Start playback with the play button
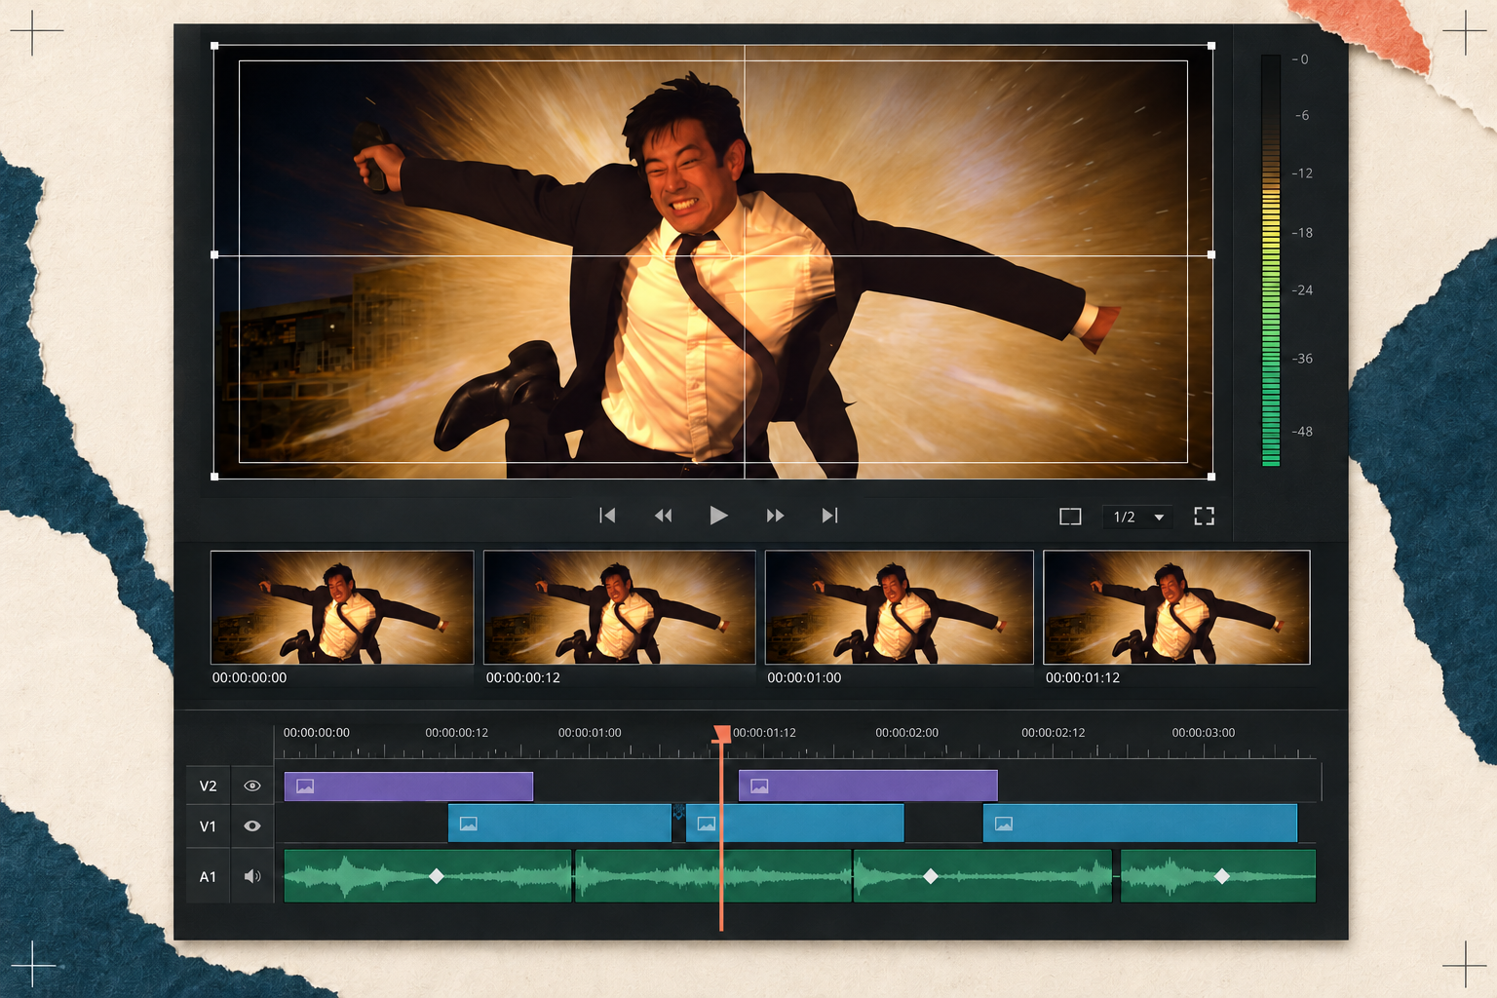Viewport: 1497px width, 998px height. click(x=718, y=516)
